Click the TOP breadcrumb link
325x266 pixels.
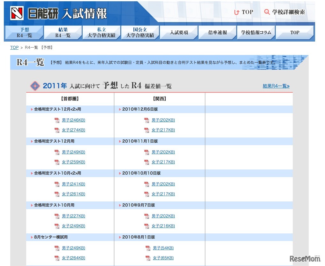(14, 47)
